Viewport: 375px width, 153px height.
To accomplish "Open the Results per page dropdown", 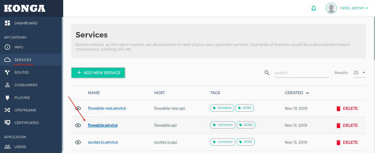I will coord(359,73).
